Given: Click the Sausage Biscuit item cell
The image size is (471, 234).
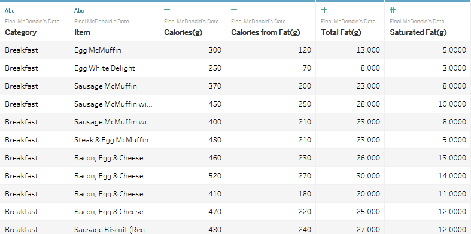Looking at the screenshot, I should (113, 230).
